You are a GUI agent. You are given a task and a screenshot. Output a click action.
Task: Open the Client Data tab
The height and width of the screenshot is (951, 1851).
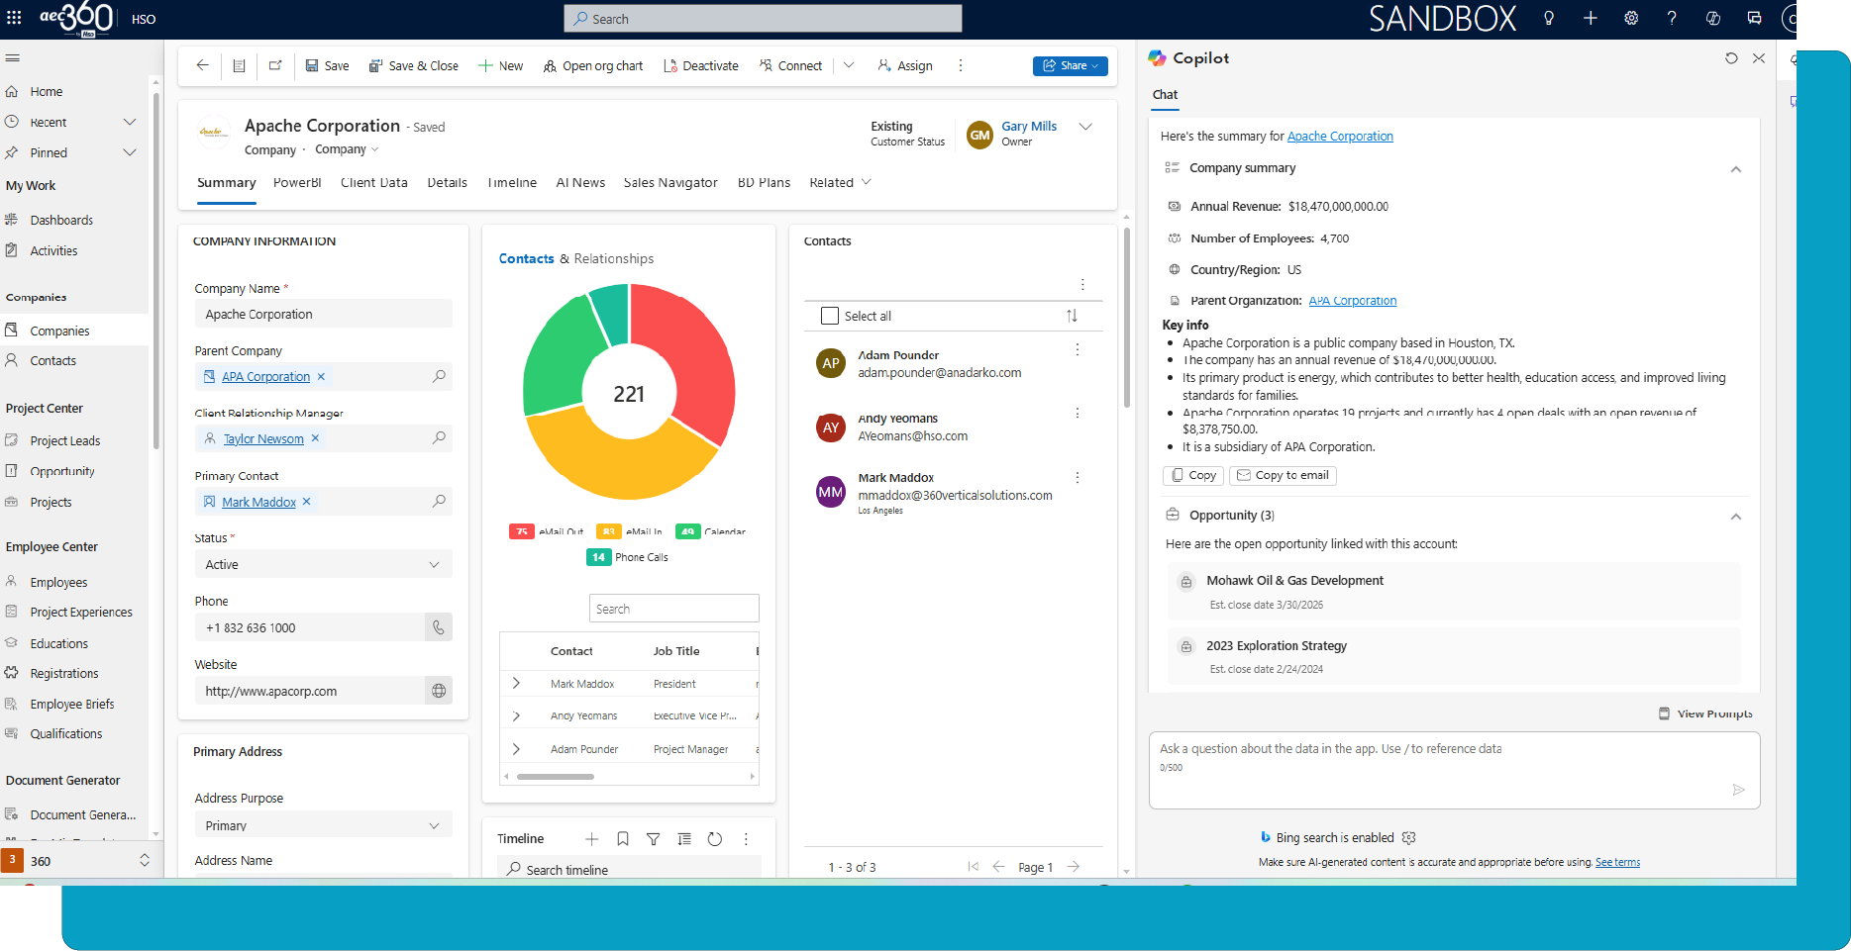[x=373, y=183]
